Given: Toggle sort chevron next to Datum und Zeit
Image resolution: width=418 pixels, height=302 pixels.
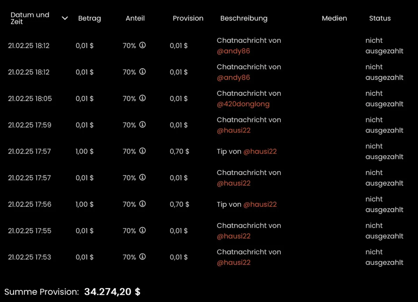Looking at the screenshot, I should (x=65, y=18).
